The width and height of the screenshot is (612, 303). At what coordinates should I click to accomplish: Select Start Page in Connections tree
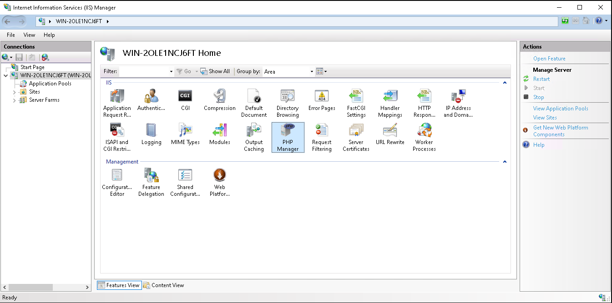tap(32, 67)
